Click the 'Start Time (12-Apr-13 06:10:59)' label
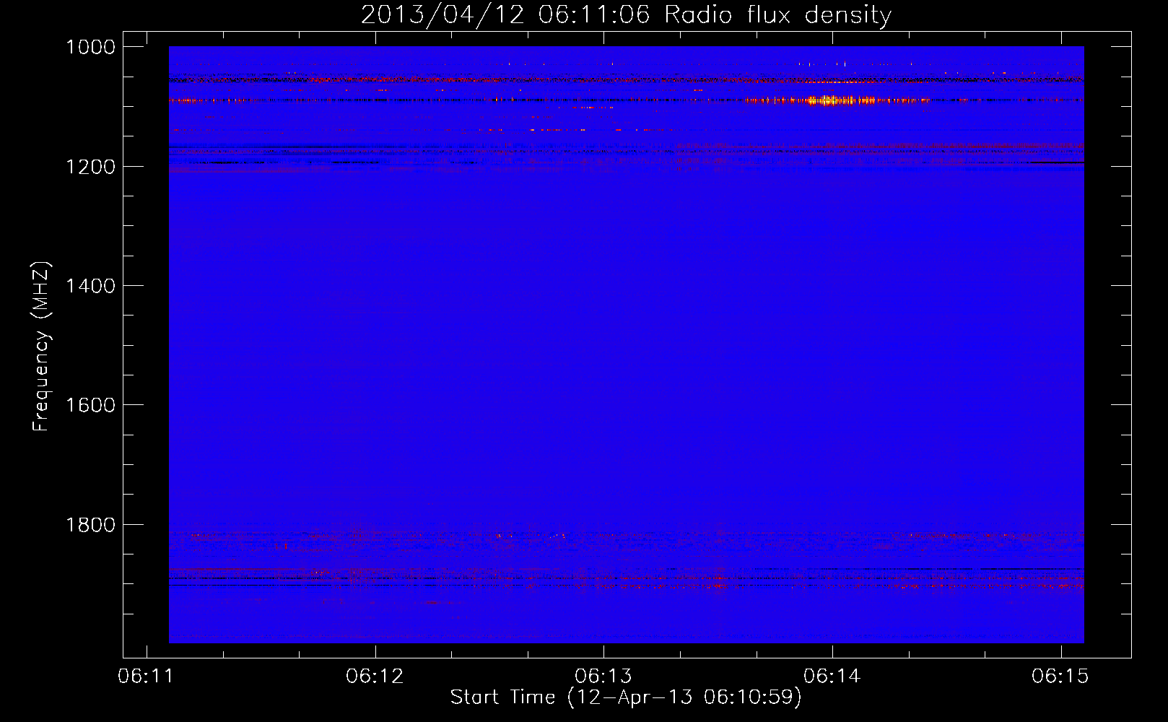Screen dimensions: 1168x722 coord(626,697)
